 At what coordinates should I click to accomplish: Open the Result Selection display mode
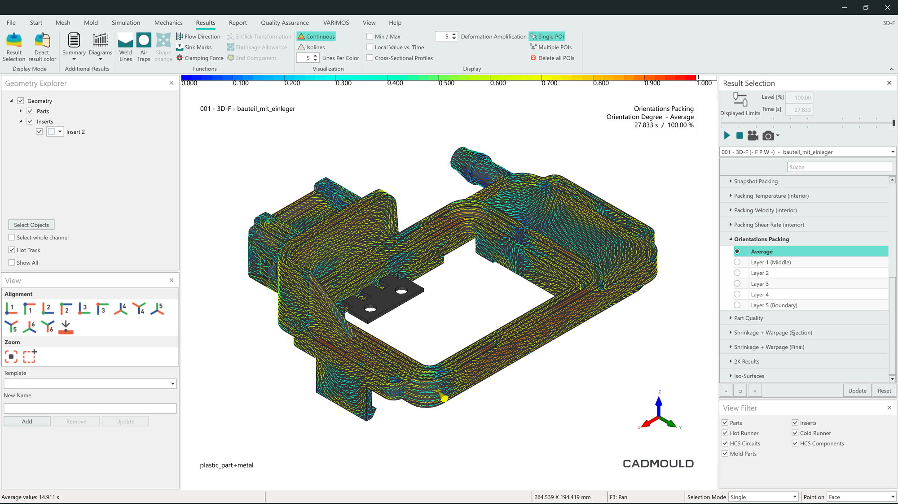[x=14, y=47]
